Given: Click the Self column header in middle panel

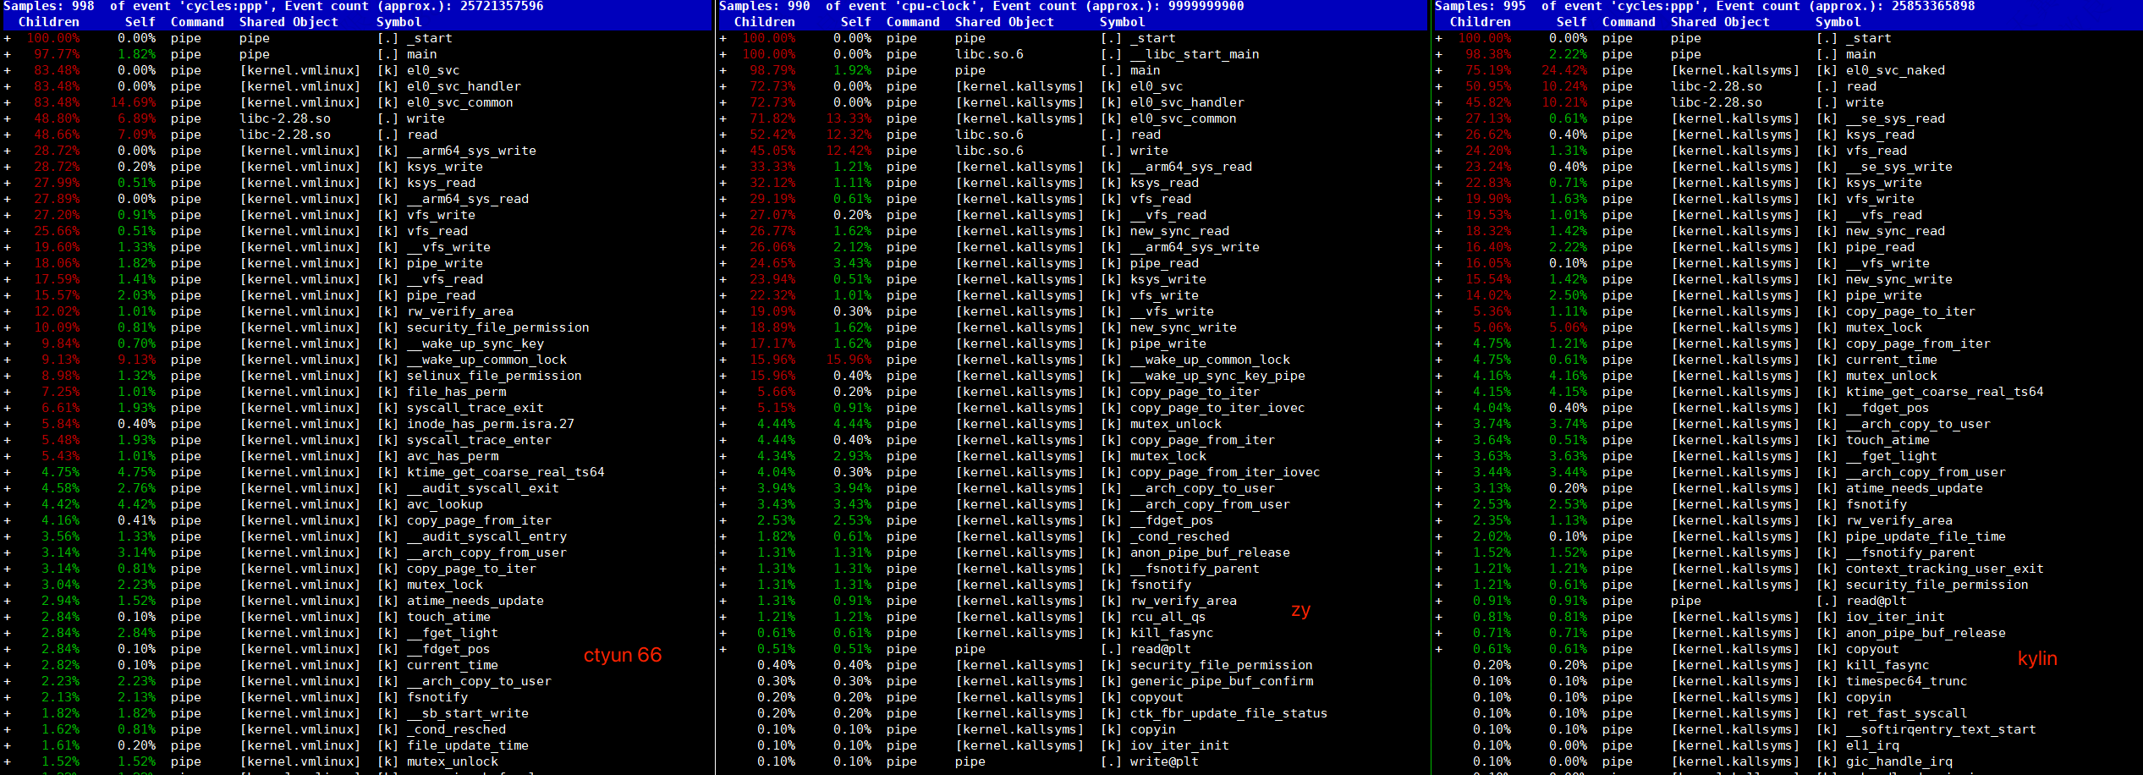Looking at the screenshot, I should click(856, 21).
